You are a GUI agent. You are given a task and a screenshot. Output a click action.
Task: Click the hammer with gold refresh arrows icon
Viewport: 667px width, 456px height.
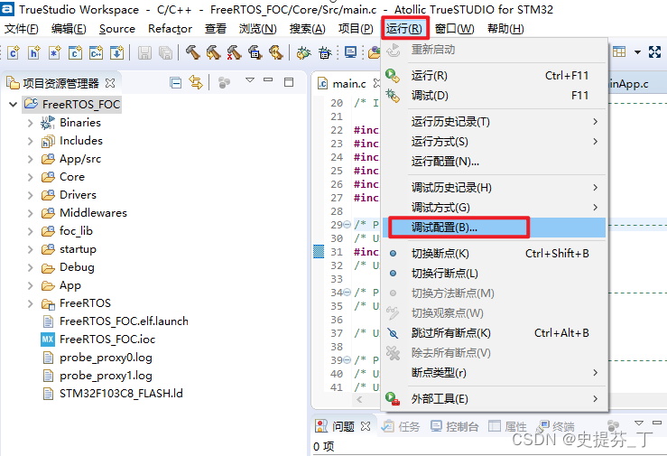click(275, 52)
